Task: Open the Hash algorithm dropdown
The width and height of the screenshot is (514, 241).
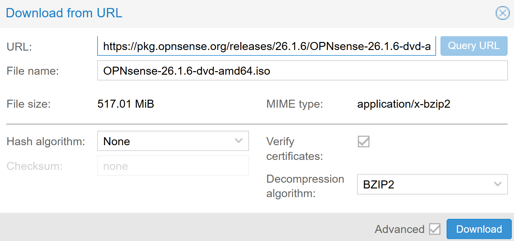Action: pyautogui.click(x=173, y=141)
